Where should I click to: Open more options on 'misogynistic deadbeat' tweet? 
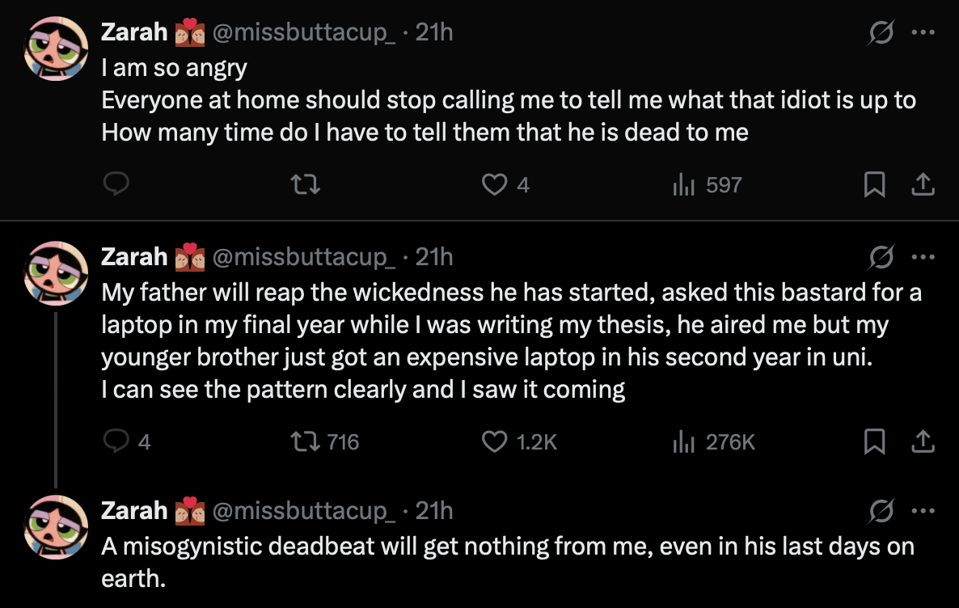pos(923,511)
